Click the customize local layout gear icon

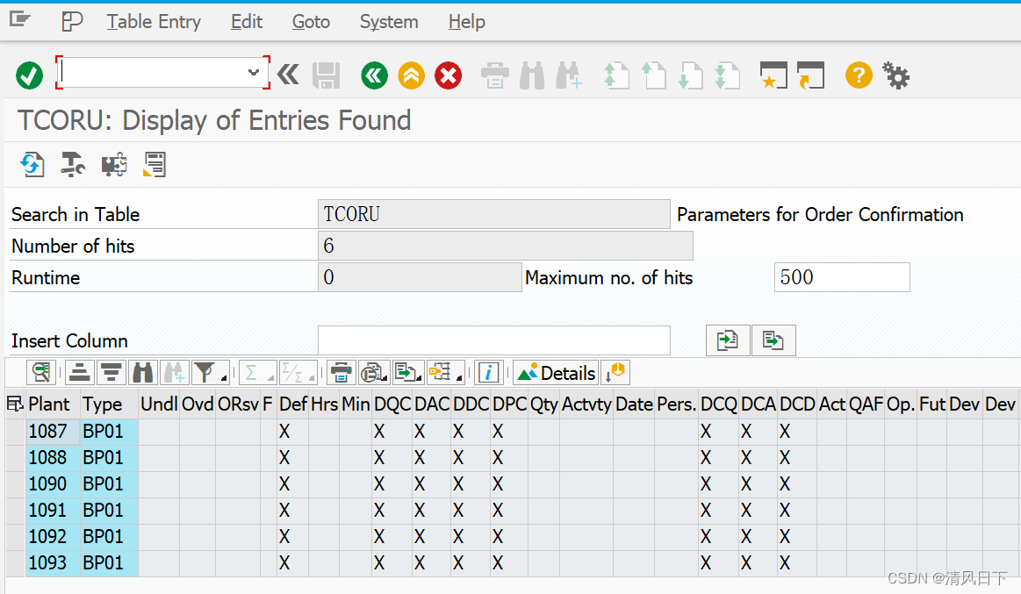pos(895,75)
